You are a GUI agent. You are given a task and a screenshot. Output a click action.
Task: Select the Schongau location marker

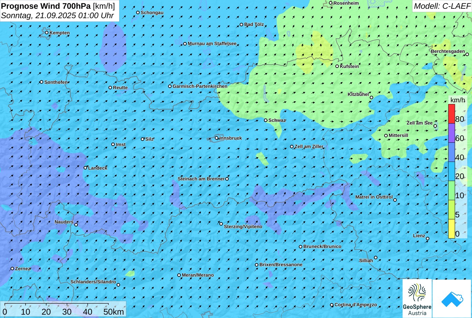point(138,12)
